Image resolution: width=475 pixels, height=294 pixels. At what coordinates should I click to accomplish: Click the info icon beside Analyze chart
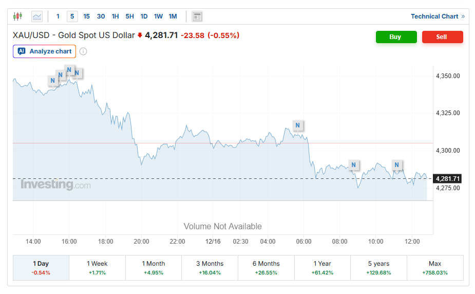click(x=83, y=51)
